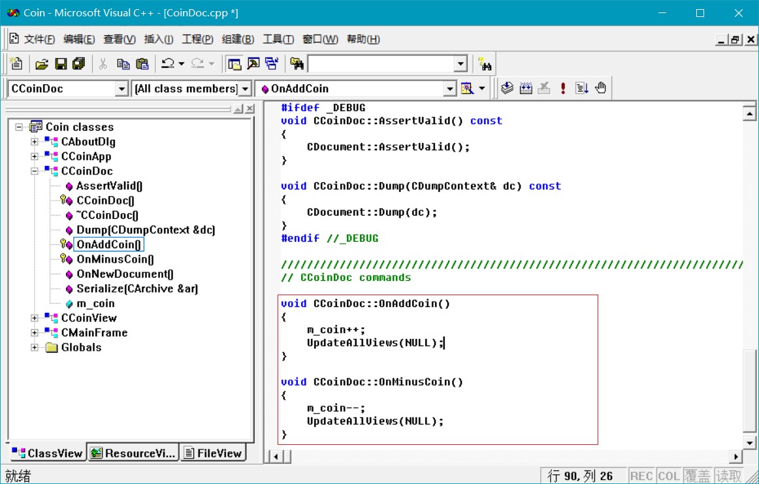Screen dimensions: 759x484
Task: Open the 组建(B) menu
Action: [238, 39]
